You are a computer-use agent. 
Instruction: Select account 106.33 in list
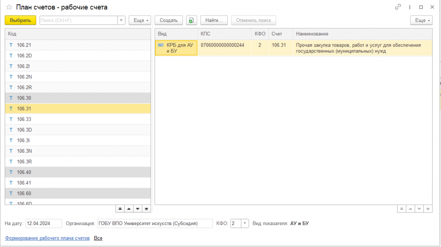(78, 119)
